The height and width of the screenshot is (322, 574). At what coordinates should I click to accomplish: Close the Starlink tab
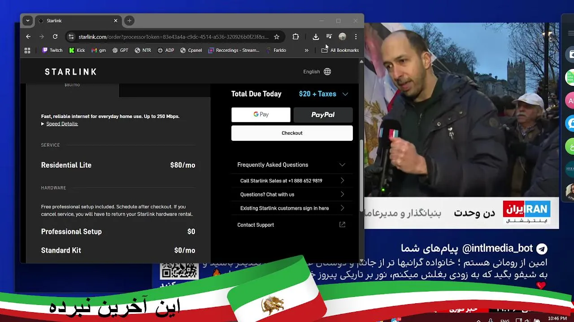click(116, 21)
